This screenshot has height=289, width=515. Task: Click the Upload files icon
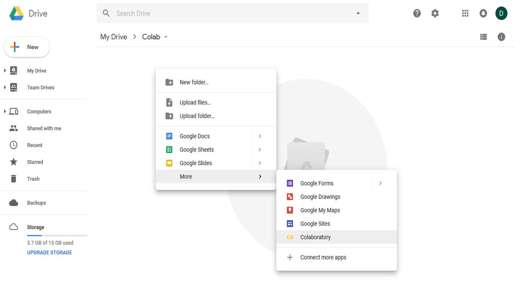click(x=169, y=102)
